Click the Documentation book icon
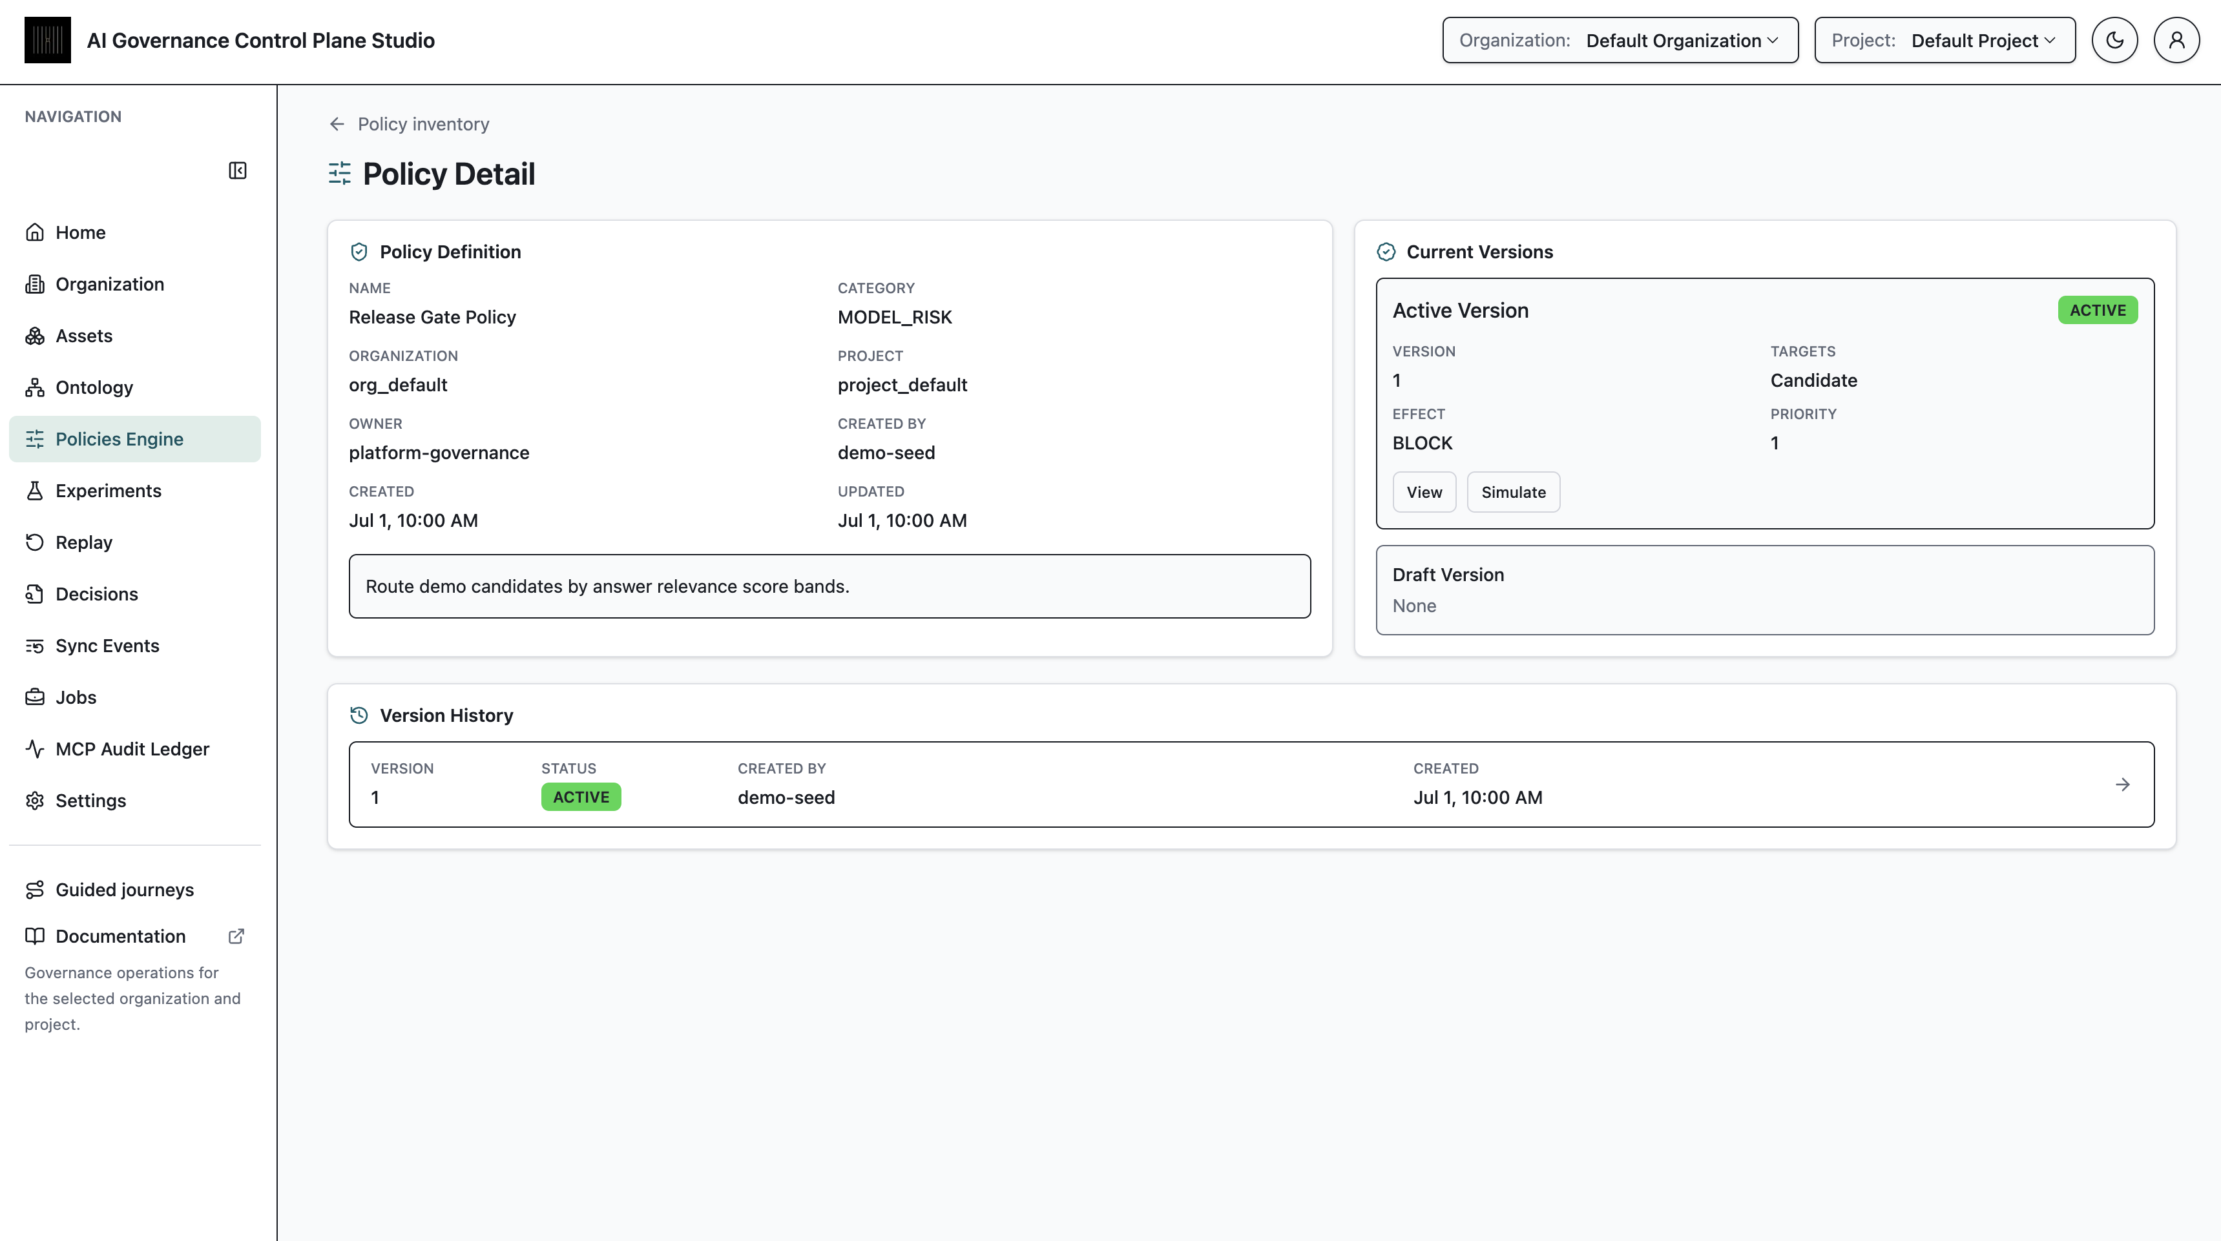 point(34,937)
